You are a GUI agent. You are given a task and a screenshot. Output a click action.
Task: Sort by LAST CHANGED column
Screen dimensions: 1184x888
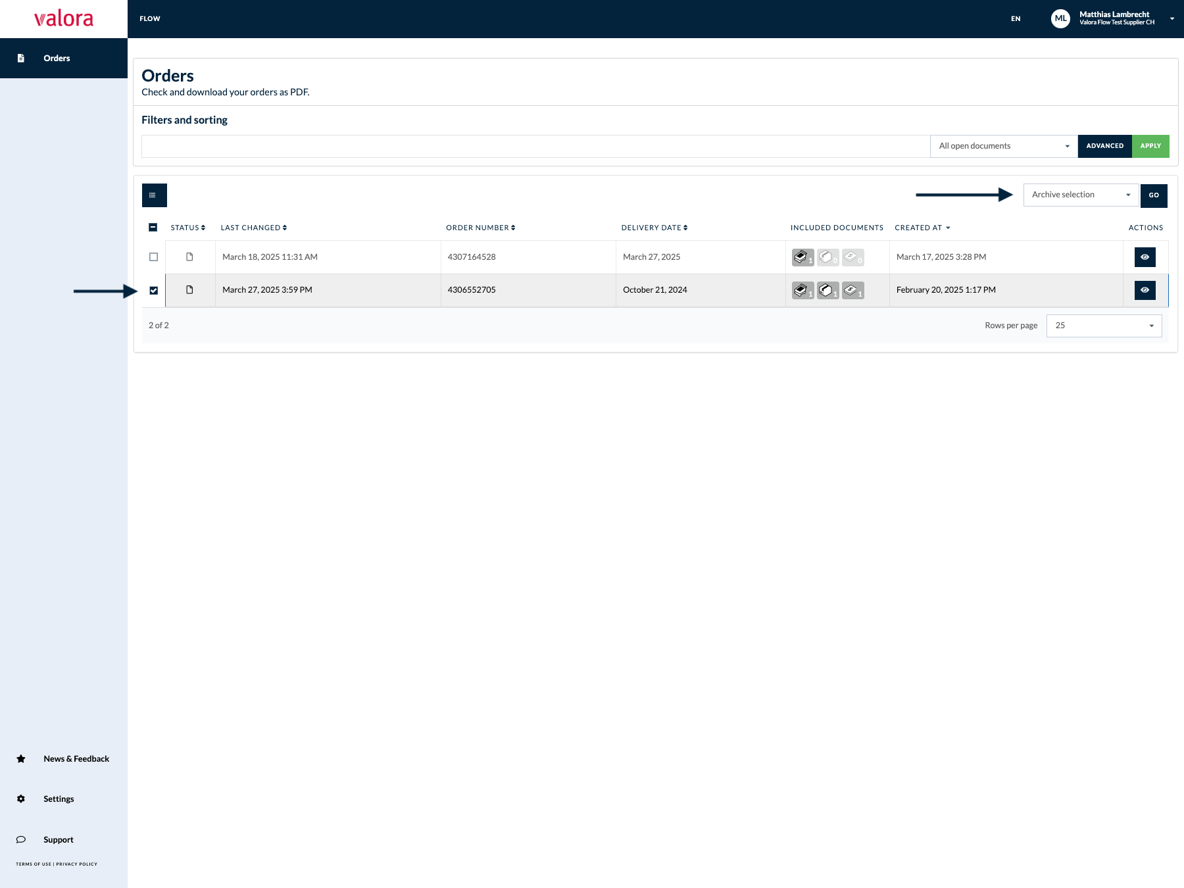(x=254, y=228)
